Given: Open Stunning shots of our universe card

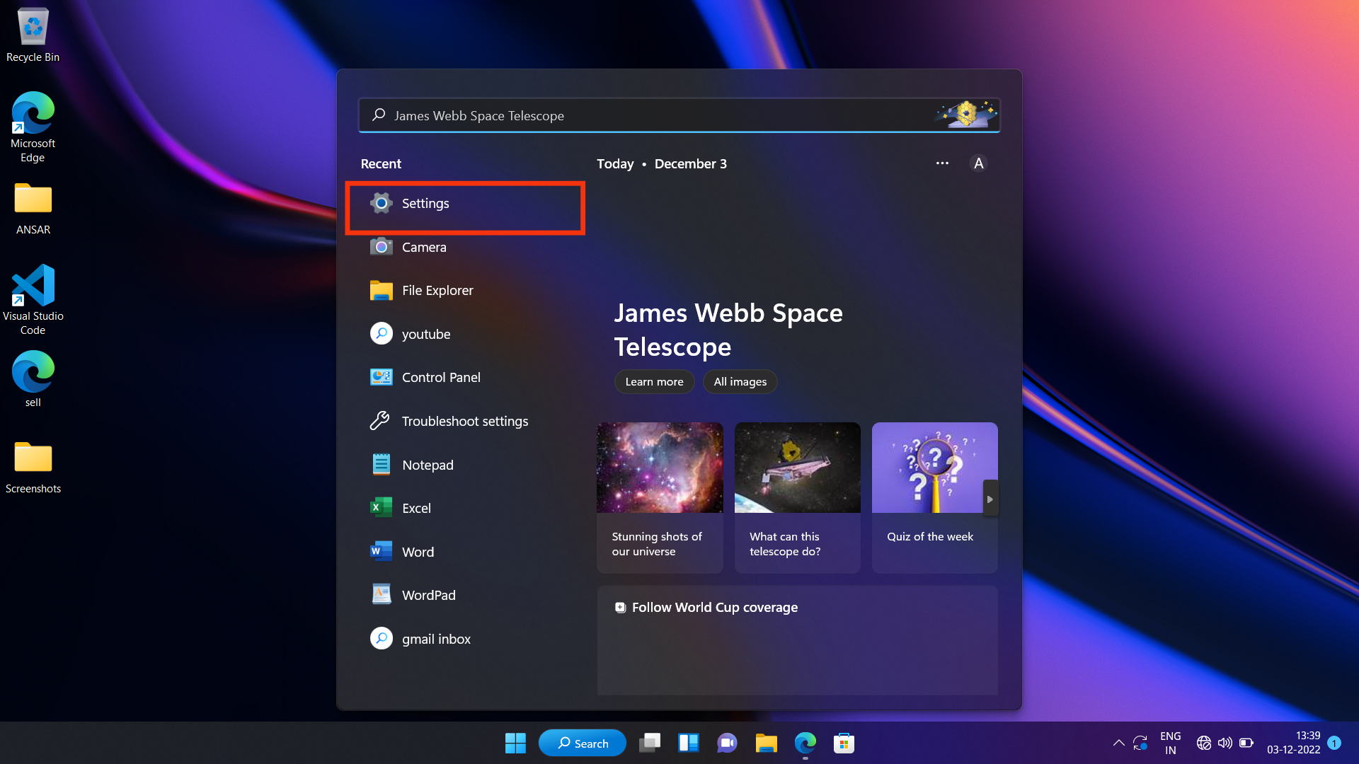Looking at the screenshot, I should [x=660, y=497].
